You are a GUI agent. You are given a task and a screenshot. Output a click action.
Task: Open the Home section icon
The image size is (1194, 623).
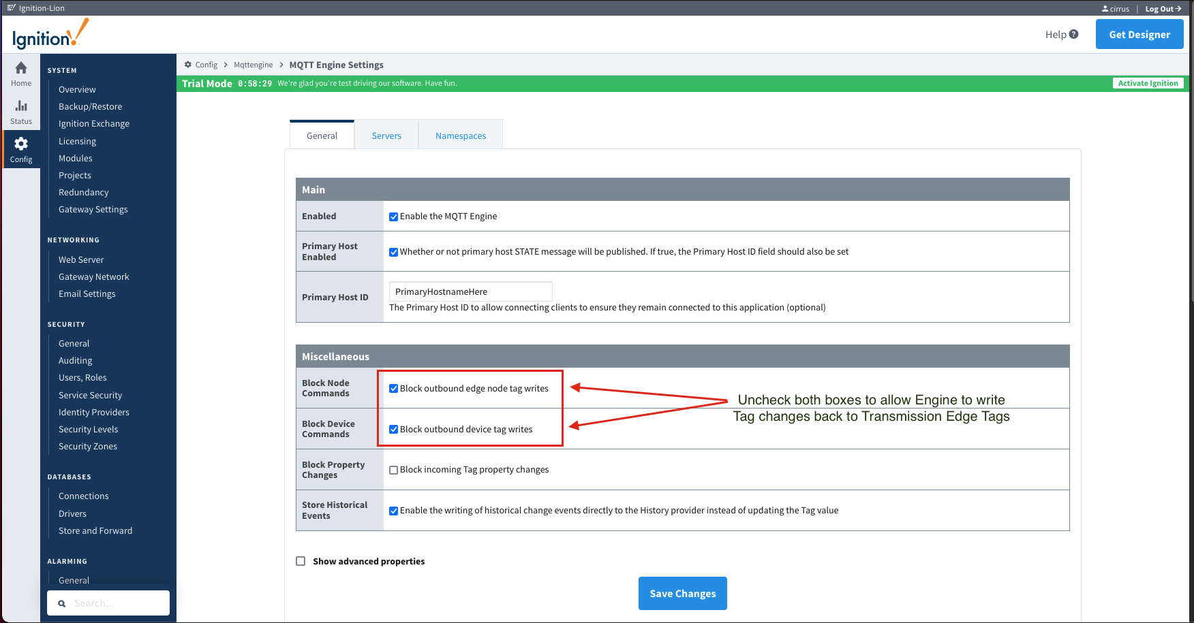[x=21, y=68]
